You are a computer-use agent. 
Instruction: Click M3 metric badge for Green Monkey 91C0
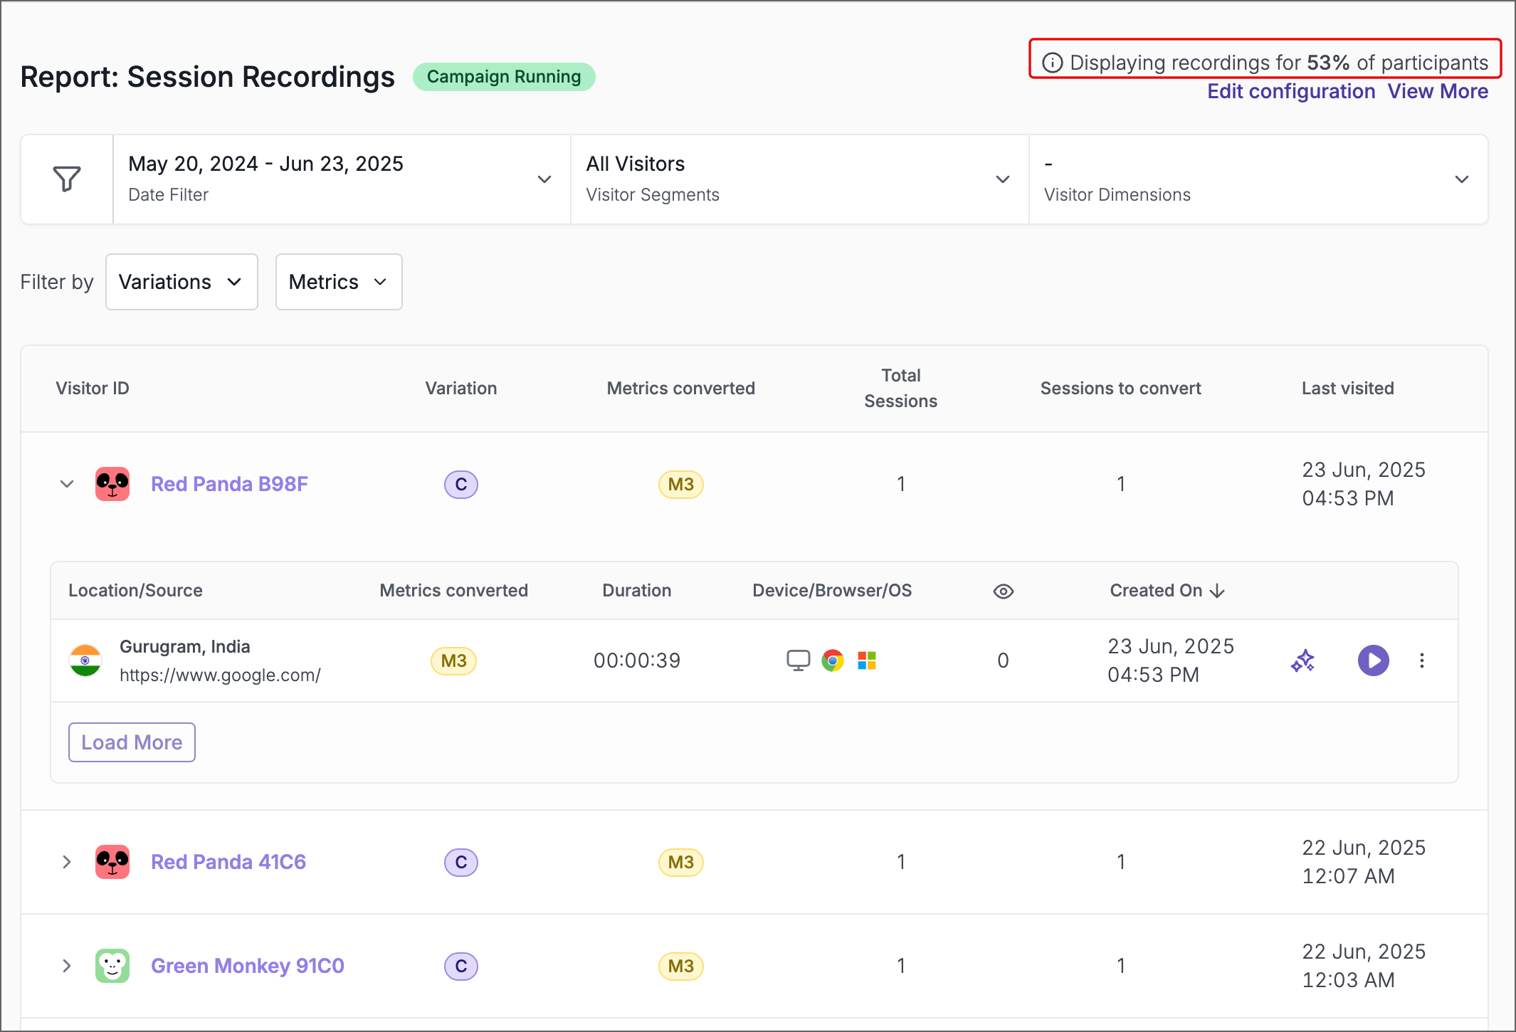681,967
